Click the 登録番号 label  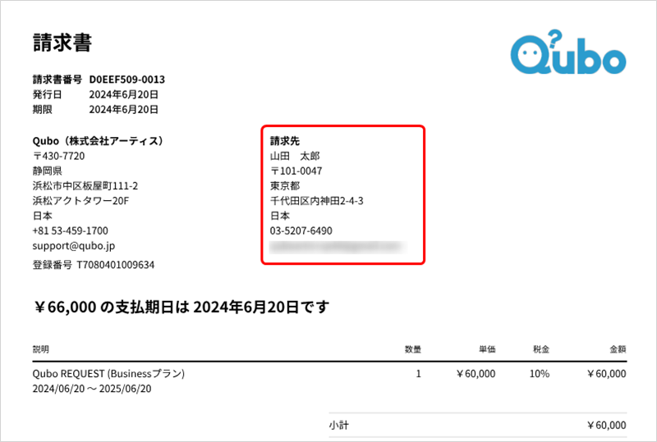tap(53, 265)
